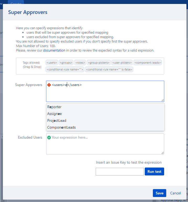Click the red error icon in Super Approvers

pos(49,85)
